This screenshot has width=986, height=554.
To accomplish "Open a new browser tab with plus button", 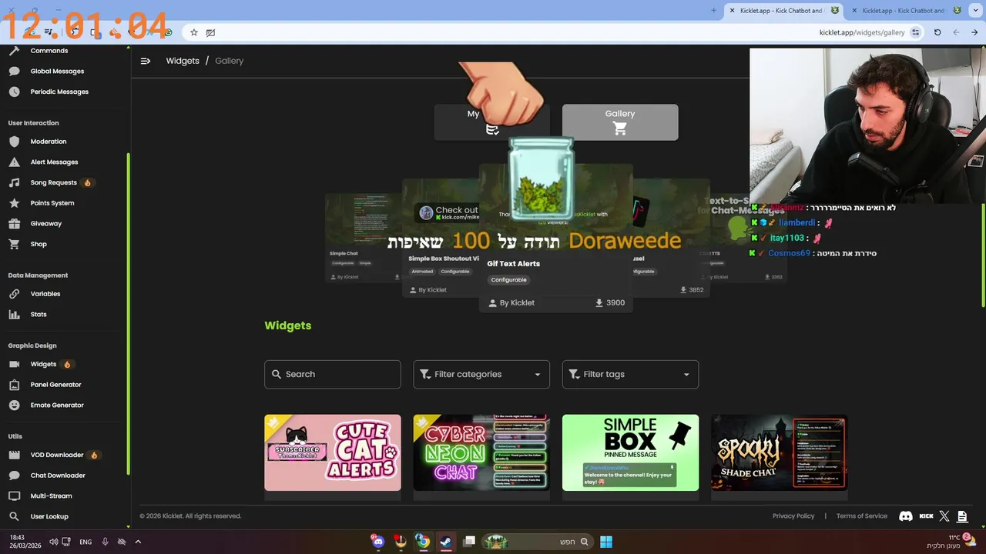I will 713,11.
